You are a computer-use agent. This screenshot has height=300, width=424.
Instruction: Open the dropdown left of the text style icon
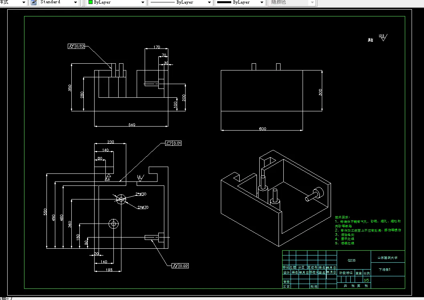pos(24,2)
